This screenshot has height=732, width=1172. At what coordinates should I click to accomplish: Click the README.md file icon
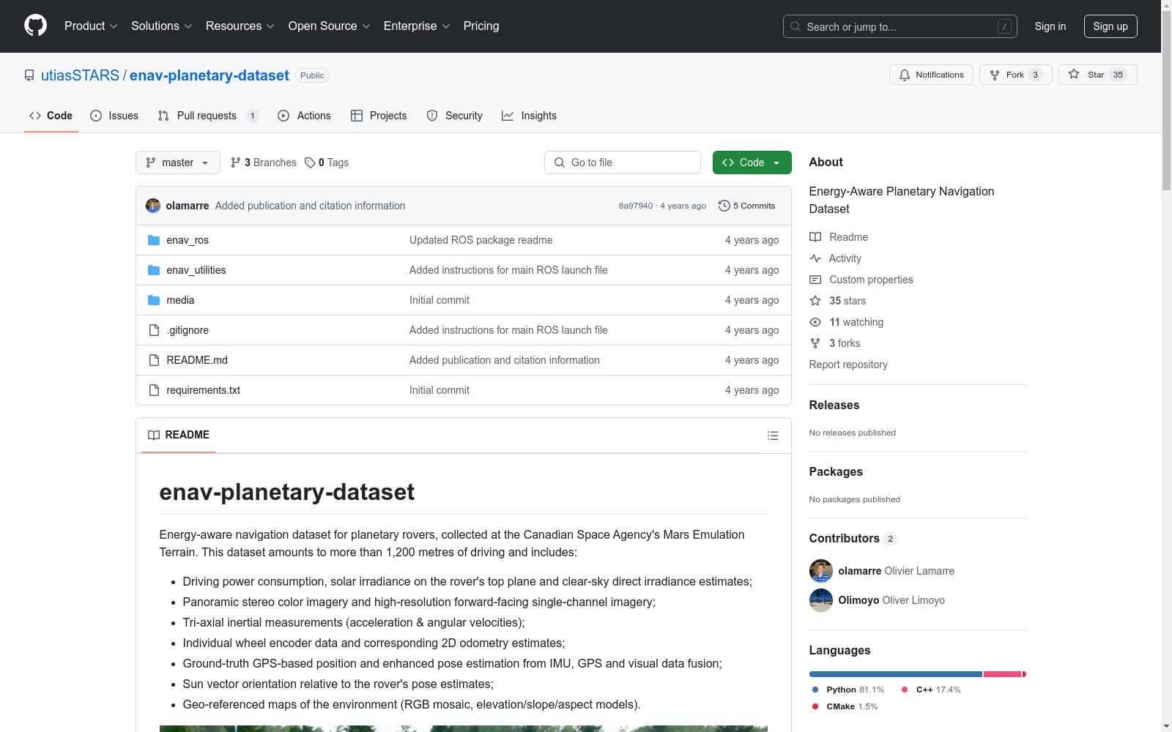[x=154, y=360]
